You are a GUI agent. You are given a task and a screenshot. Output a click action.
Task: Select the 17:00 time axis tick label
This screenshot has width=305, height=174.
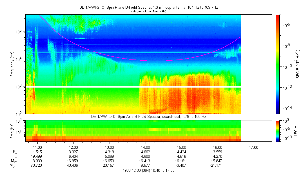tap(254, 147)
